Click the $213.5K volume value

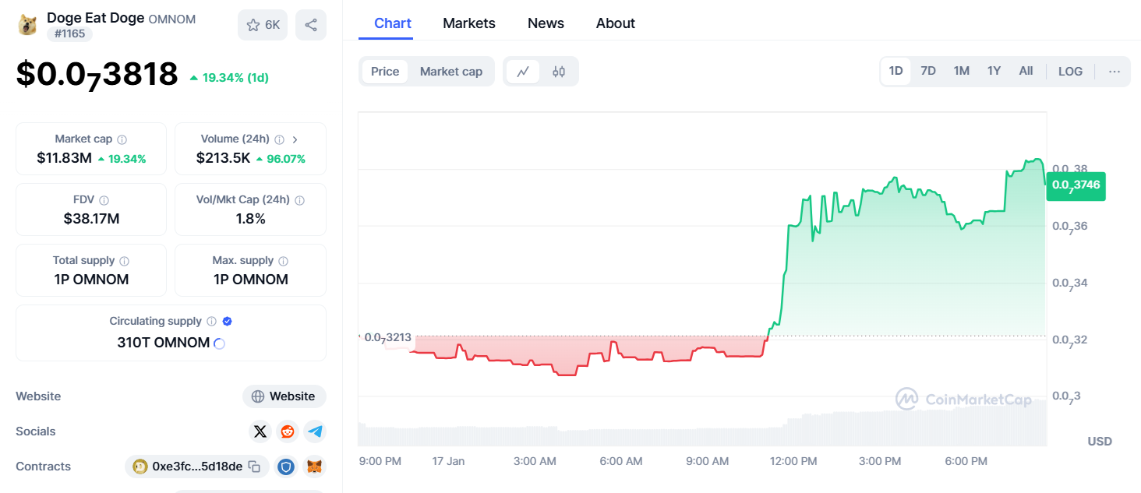pos(224,158)
